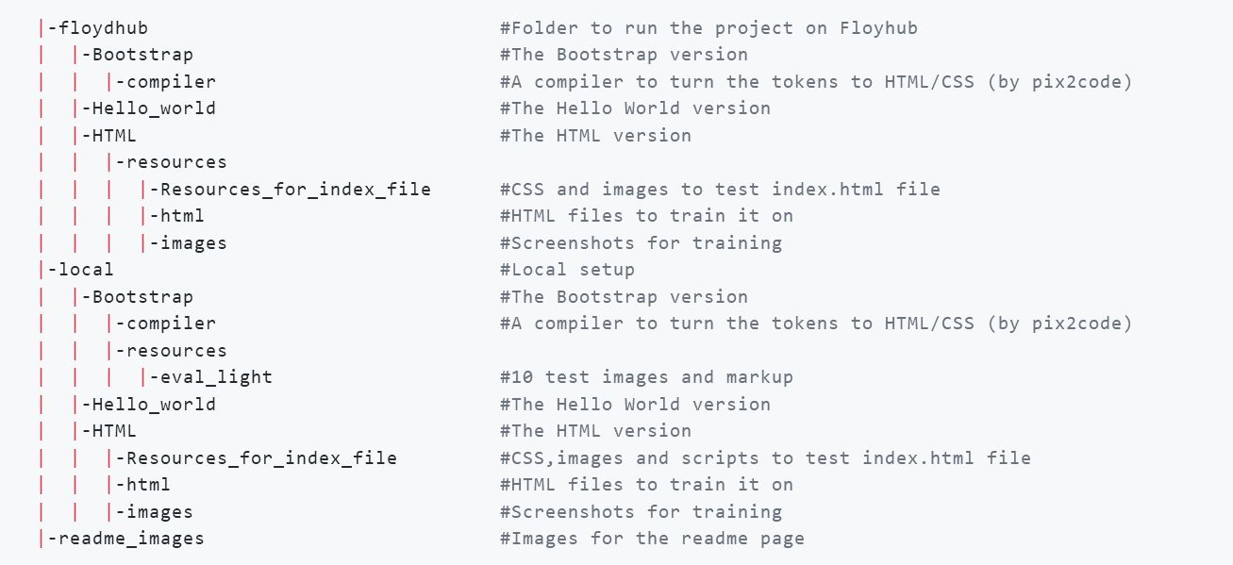
Task: Select the local folder entry
Action: coord(85,270)
